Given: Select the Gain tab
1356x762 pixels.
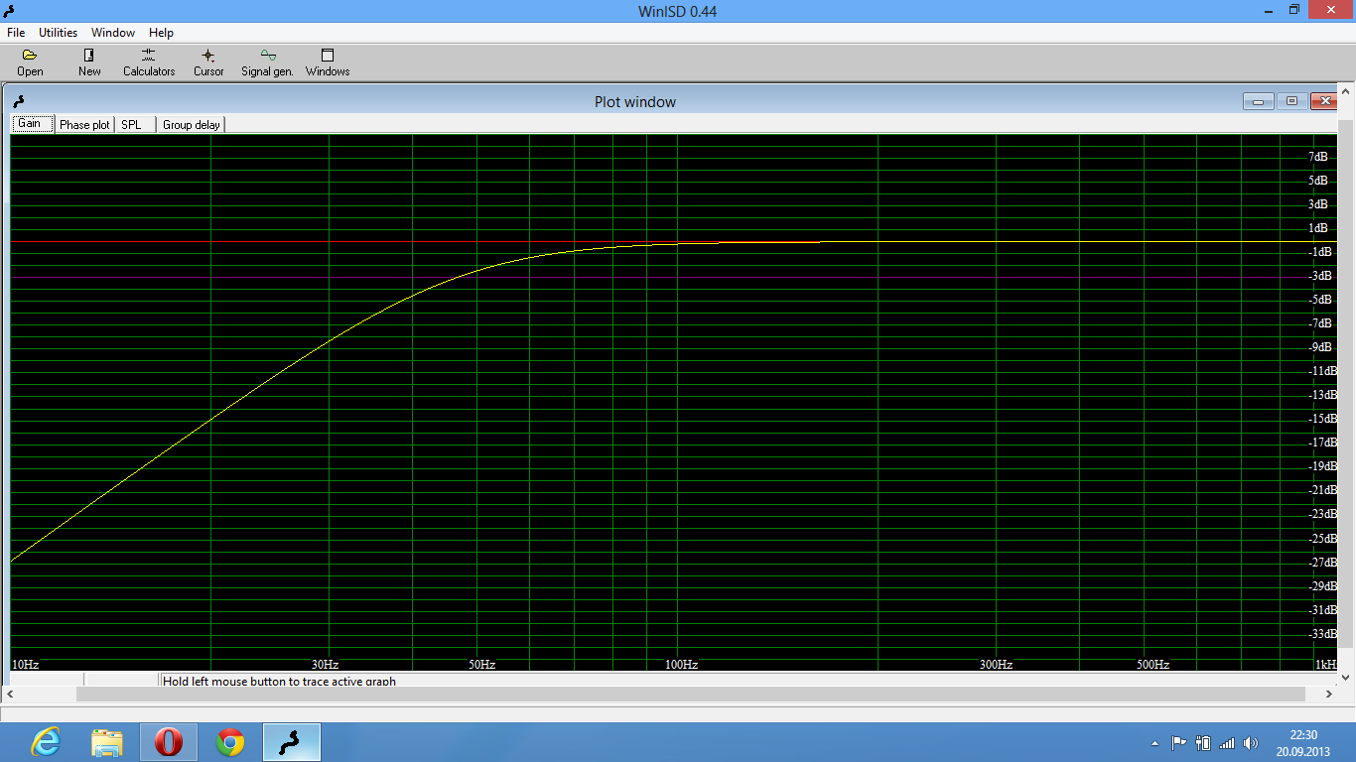Looking at the screenshot, I should 30,124.
